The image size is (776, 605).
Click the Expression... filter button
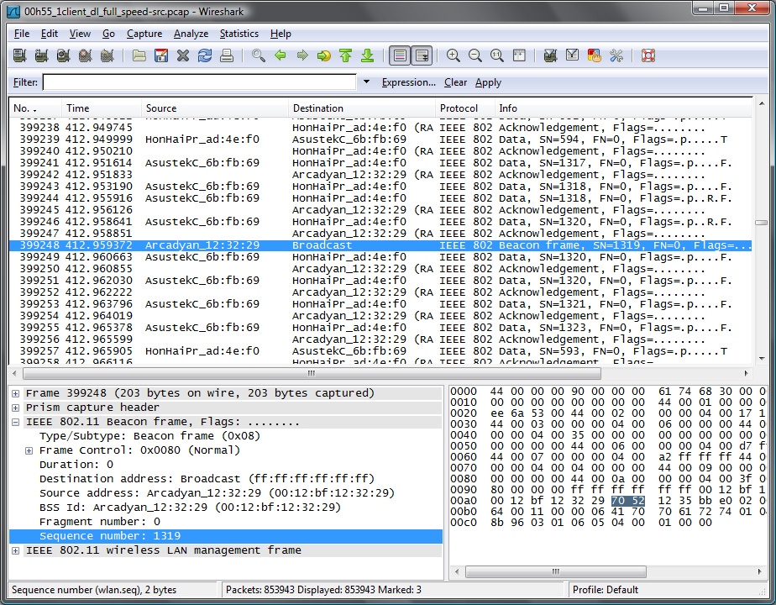[408, 82]
